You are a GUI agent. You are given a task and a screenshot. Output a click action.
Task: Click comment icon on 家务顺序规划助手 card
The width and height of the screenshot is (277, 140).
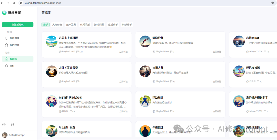pos(265,111)
